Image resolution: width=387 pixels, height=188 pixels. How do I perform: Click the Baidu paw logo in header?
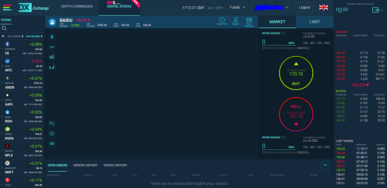coord(53,22)
